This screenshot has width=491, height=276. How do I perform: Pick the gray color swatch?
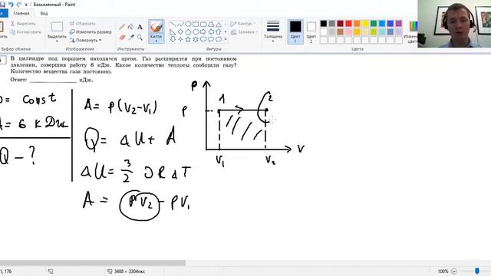[x=332, y=24]
